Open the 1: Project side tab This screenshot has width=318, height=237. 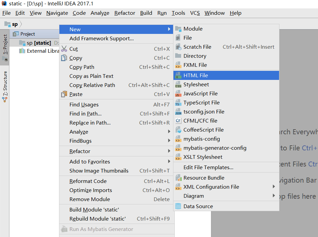(5, 47)
